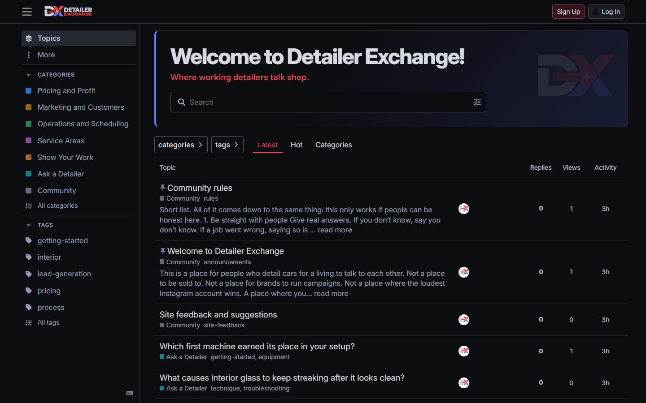The image size is (646, 403).
Task: Open the first machine setup topic
Action: click(x=257, y=347)
